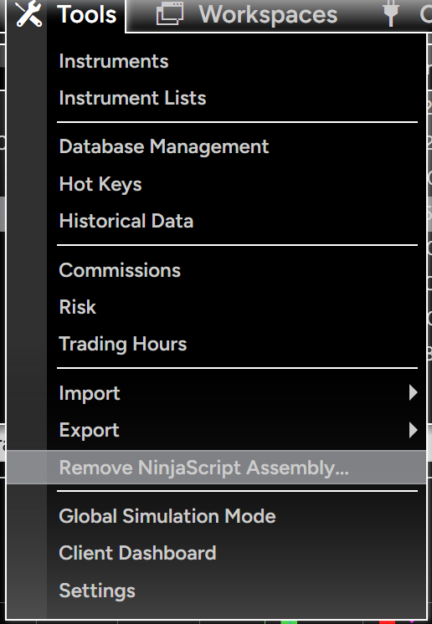Viewport: 432px width, 624px height.
Task: Click the Tools wrench icon
Action: 28,14
